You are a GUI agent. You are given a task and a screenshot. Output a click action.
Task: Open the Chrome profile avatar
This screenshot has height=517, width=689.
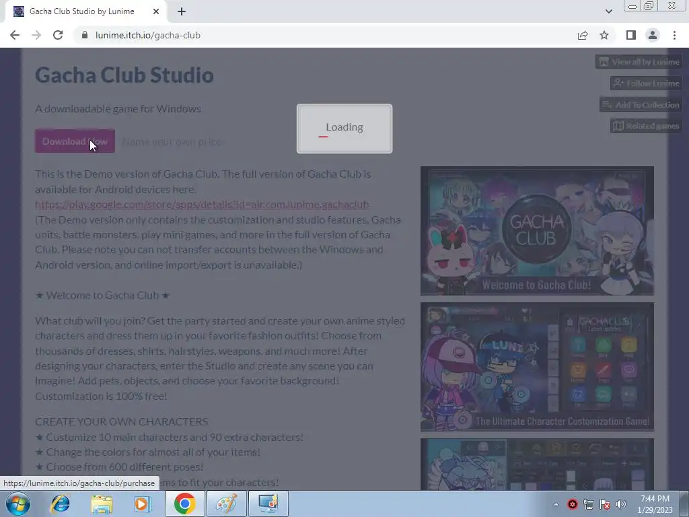[x=653, y=35]
